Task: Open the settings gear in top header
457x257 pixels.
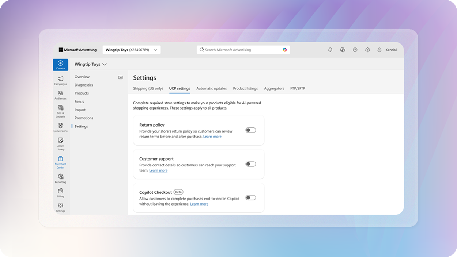Action: [367, 50]
